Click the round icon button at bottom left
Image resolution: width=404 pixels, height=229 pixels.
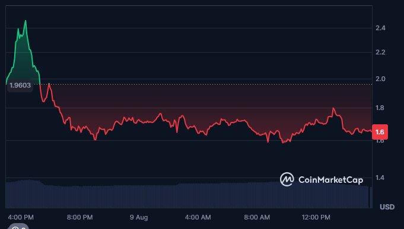coord(18,227)
